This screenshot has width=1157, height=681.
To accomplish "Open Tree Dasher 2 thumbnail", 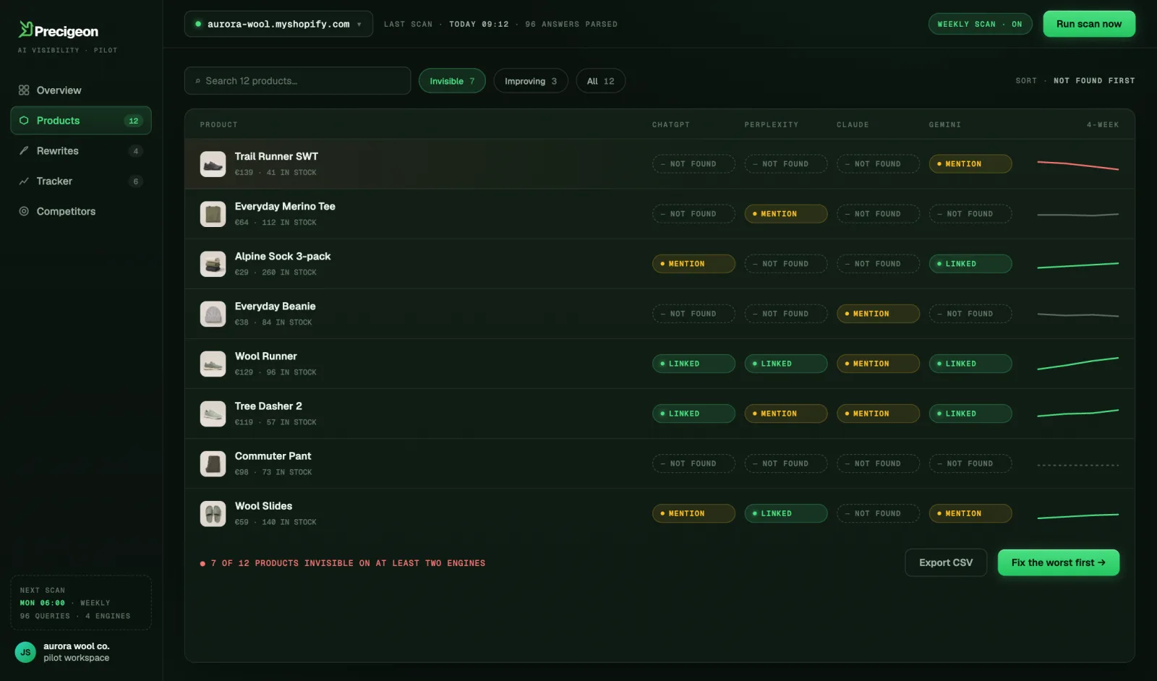I will (213, 414).
